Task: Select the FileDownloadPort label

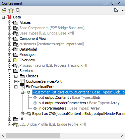Action: point(40,87)
